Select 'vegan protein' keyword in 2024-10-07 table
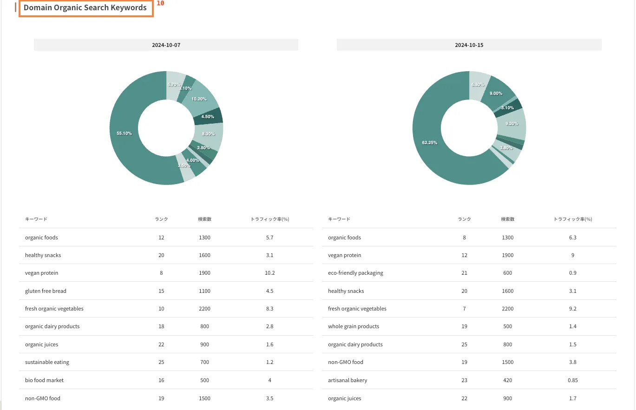 click(x=41, y=273)
